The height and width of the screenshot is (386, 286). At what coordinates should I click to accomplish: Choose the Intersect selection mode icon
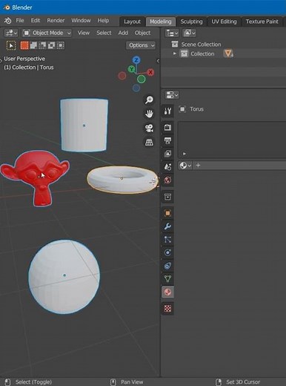click(61, 45)
